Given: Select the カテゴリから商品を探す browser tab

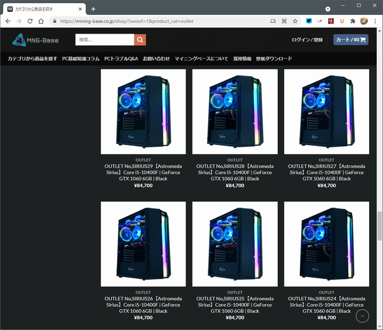Looking at the screenshot, I should pyautogui.click(x=44, y=9).
